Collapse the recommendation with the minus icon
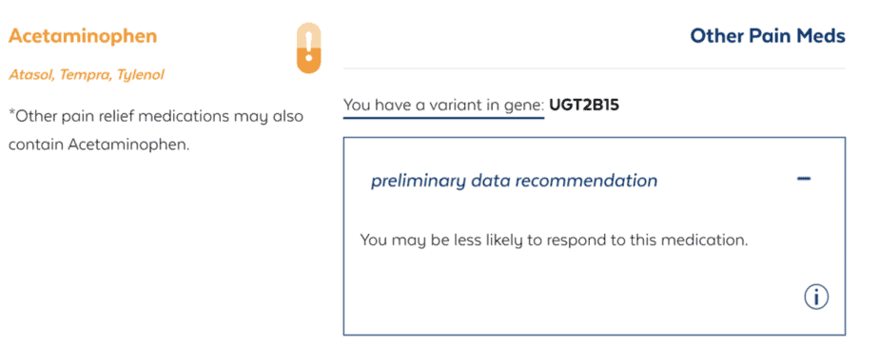879x348 pixels. tap(803, 179)
